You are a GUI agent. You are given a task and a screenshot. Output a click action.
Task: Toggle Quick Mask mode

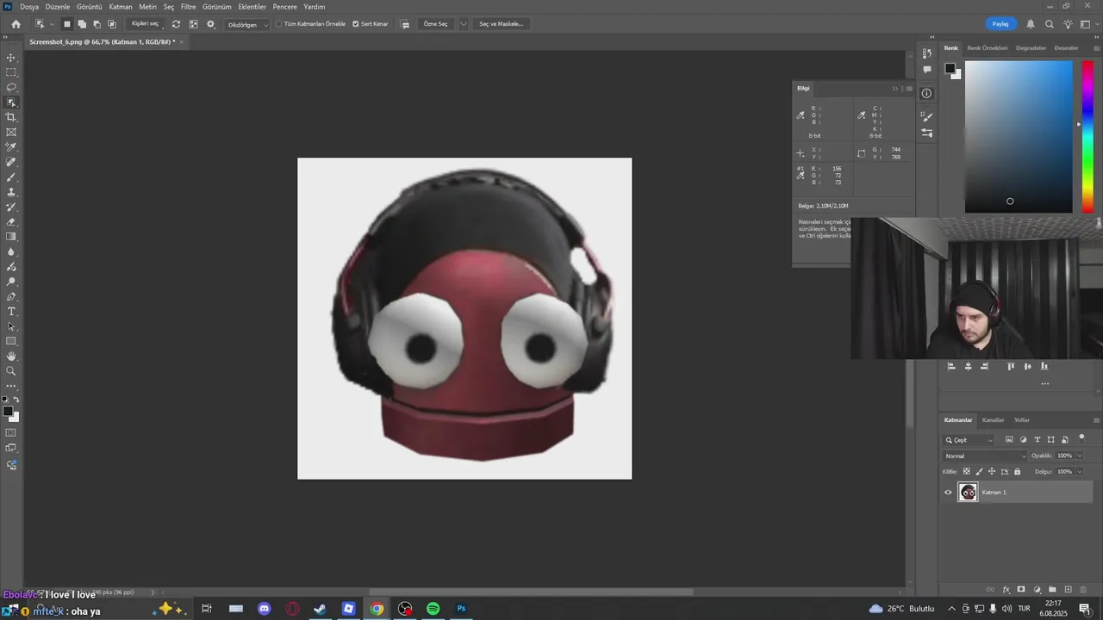(x=11, y=433)
